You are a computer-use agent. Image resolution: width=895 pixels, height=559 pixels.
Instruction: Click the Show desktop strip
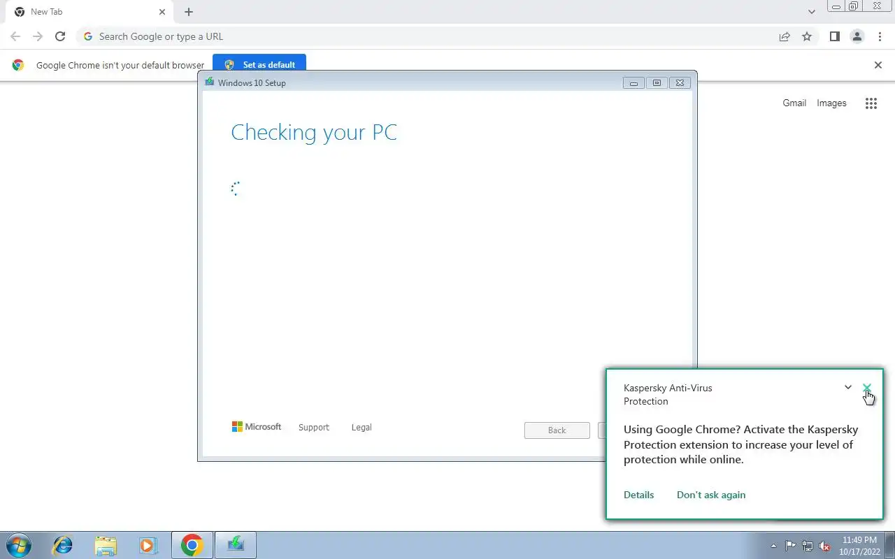pyautogui.click(x=889, y=545)
